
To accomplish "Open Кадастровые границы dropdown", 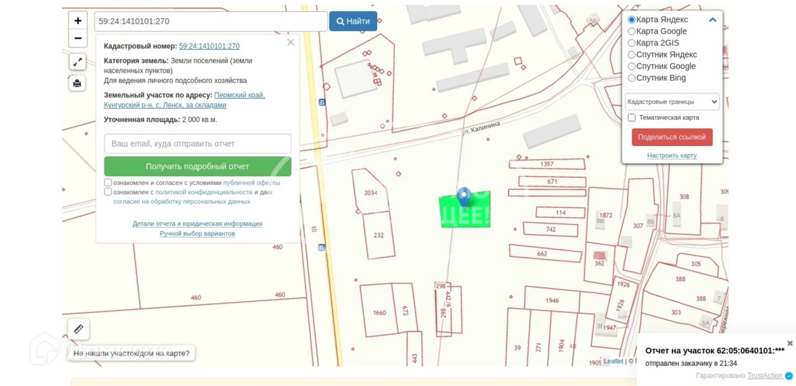I will coord(672,102).
